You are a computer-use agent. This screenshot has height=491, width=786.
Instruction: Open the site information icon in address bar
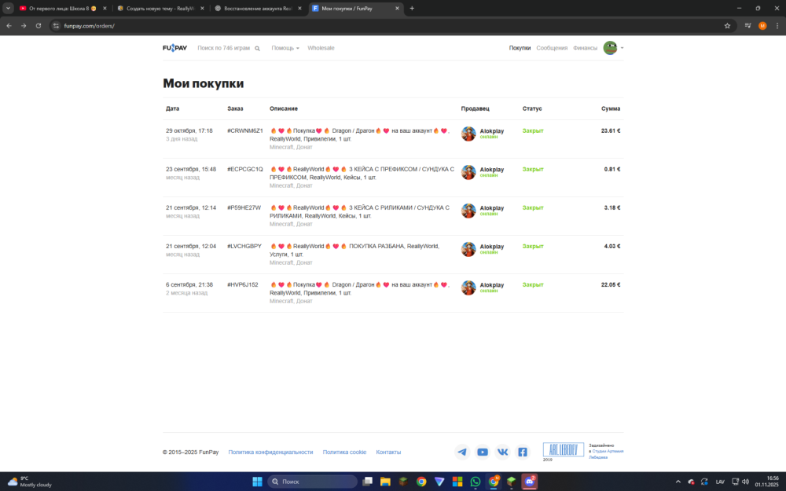[x=56, y=26]
